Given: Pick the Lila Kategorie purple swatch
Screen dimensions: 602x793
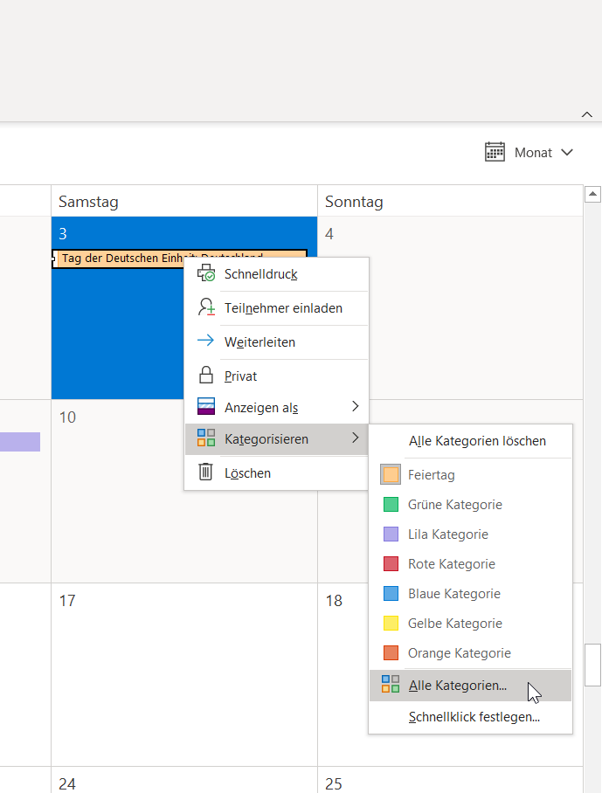Looking at the screenshot, I should (391, 534).
